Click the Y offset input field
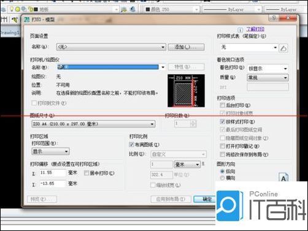308x231 pixels. 53,184
